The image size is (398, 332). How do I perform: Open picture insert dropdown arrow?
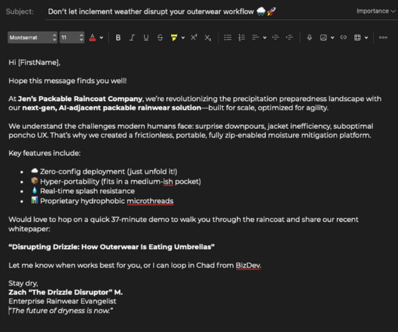(332, 38)
